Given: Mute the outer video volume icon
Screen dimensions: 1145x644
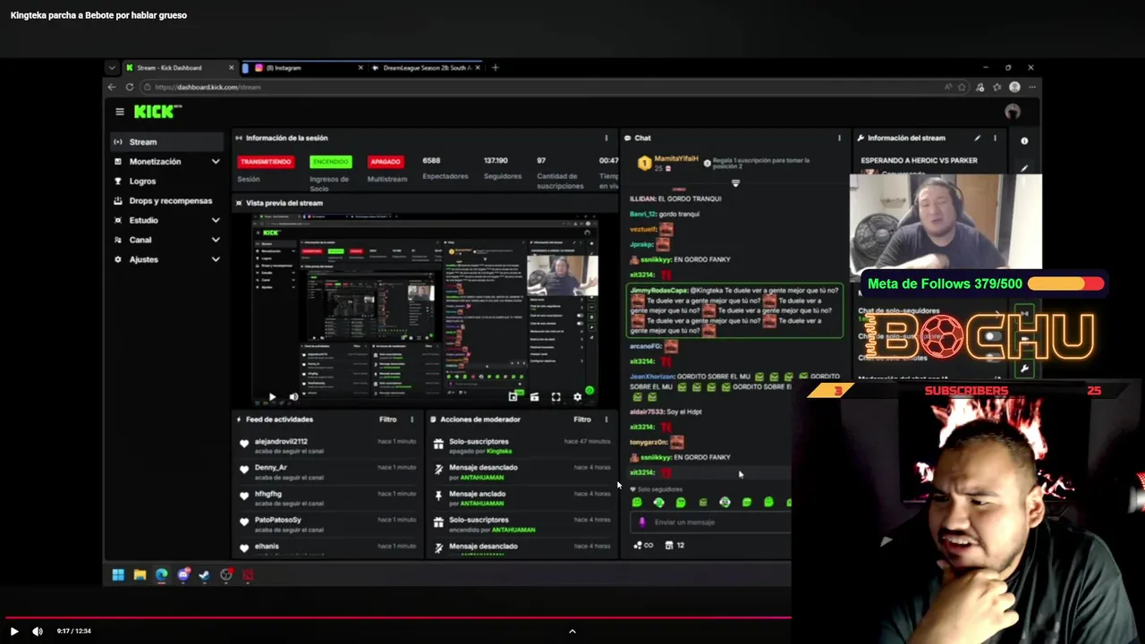Looking at the screenshot, I should (x=38, y=631).
